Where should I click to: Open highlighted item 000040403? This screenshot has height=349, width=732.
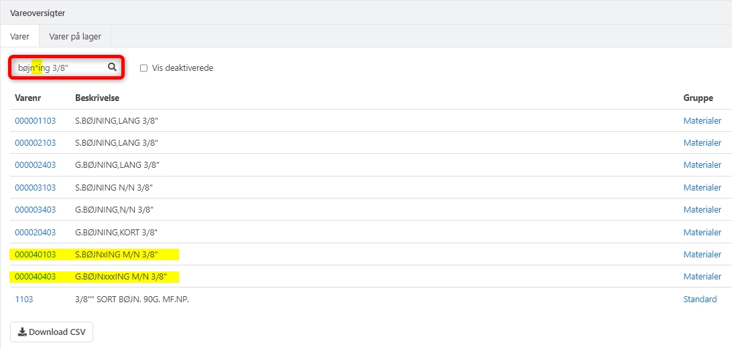click(x=36, y=277)
